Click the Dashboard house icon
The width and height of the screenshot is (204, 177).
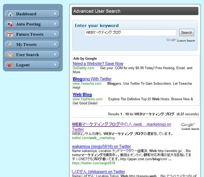pyautogui.click(x=10, y=14)
